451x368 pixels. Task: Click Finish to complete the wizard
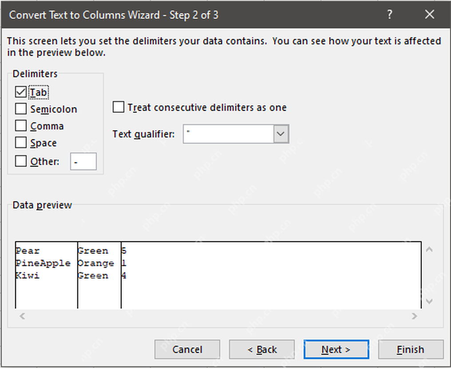(411, 349)
